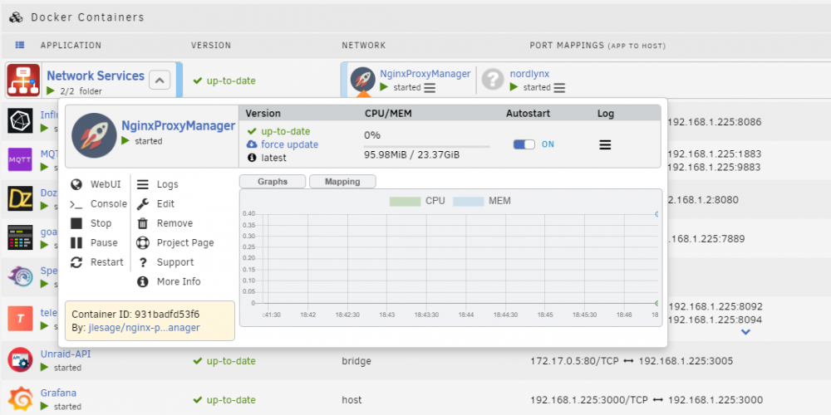The height and width of the screenshot is (415, 831).
Task: Pause the NginxProxyManager container
Action: [94, 242]
